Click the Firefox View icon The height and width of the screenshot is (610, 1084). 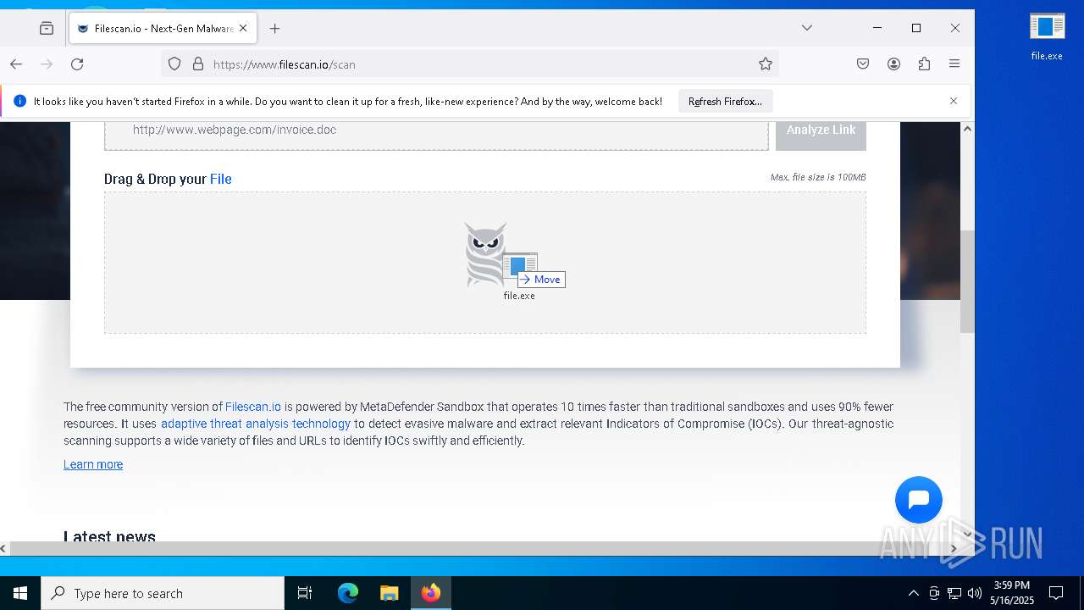pos(47,28)
